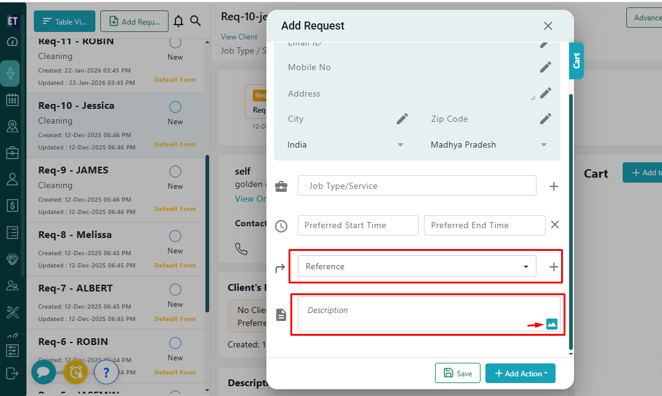The width and height of the screenshot is (662, 396).
Task: Open the vertical Cart tab
Action: click(576, 61)
